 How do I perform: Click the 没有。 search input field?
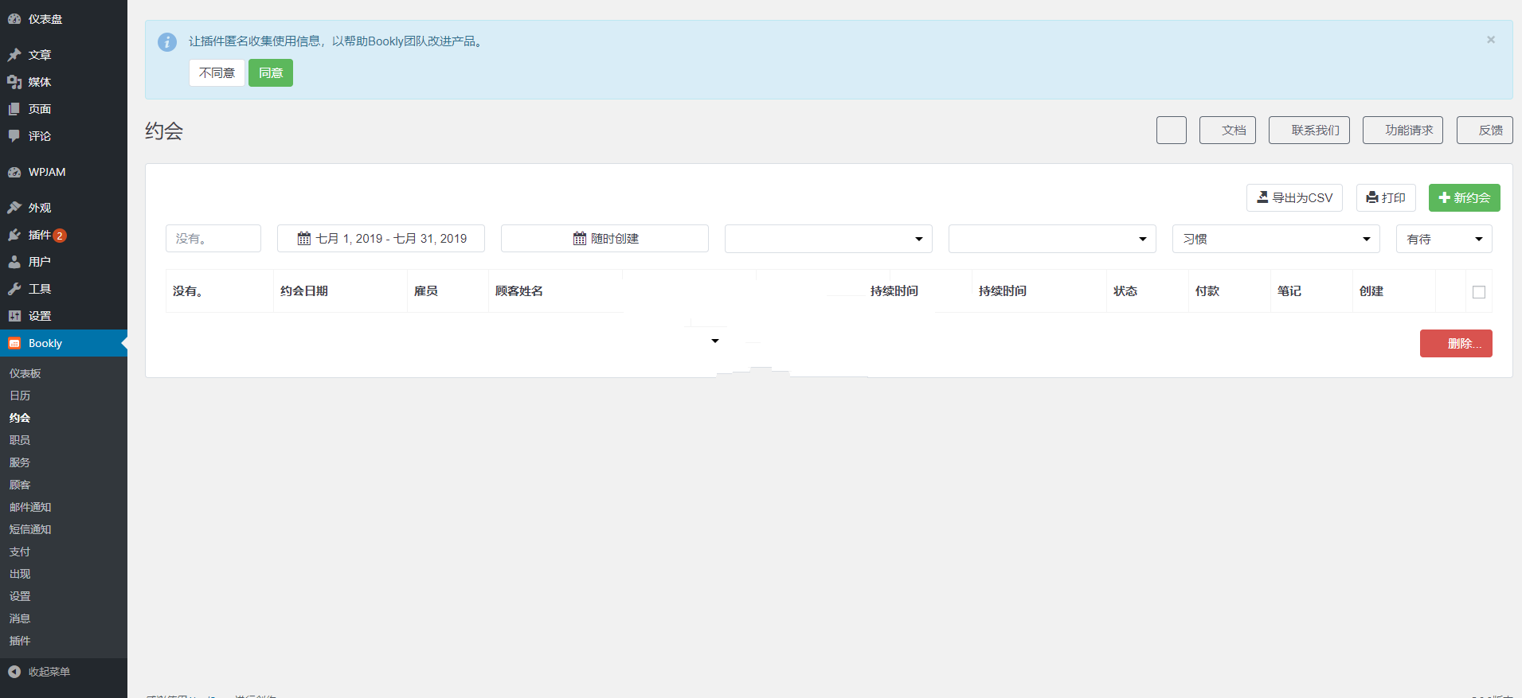pos(213,239)
